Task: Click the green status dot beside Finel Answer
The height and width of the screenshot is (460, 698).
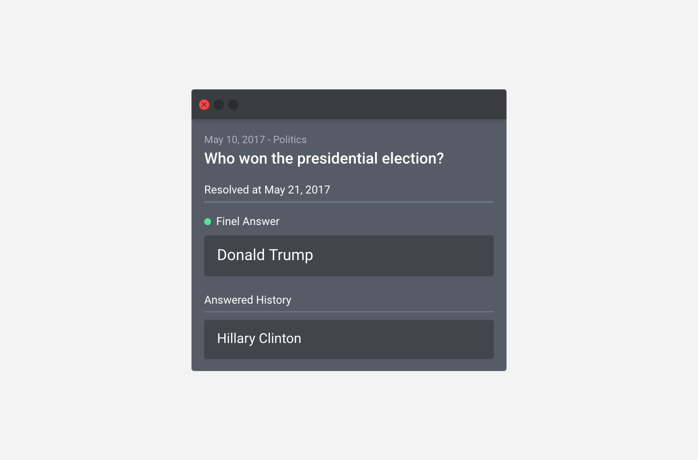Action: click(208, 222)
